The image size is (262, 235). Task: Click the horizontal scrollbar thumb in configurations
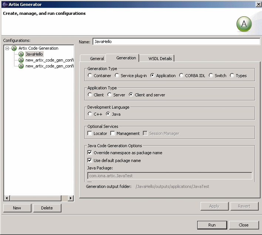[x=36, y=198]
